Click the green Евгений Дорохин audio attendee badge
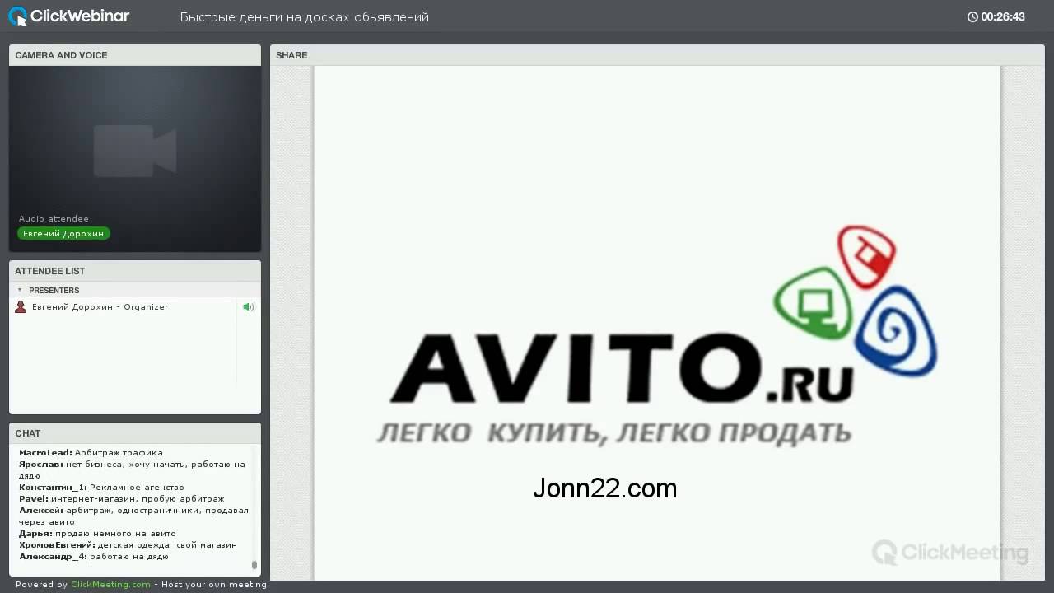The image size is (1054, 593). pos(63,234)
